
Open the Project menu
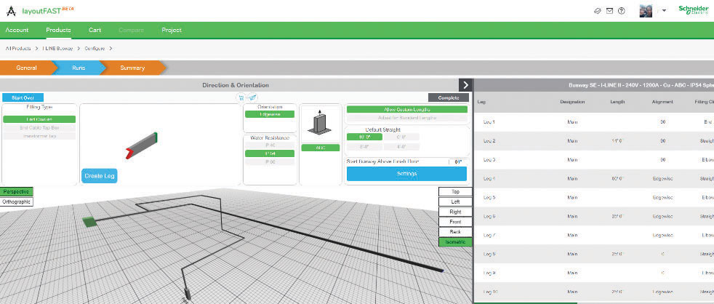click(x=172, y=30)
